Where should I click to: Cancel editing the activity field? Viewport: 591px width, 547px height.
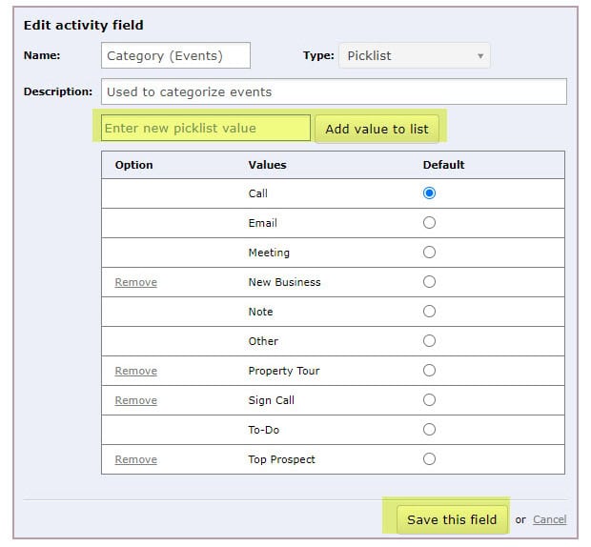click(x=549, y=519)
